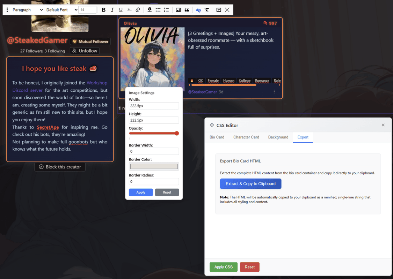Close the editor toolbar with the X
The image size is (393, 279).
click(227, 10)
